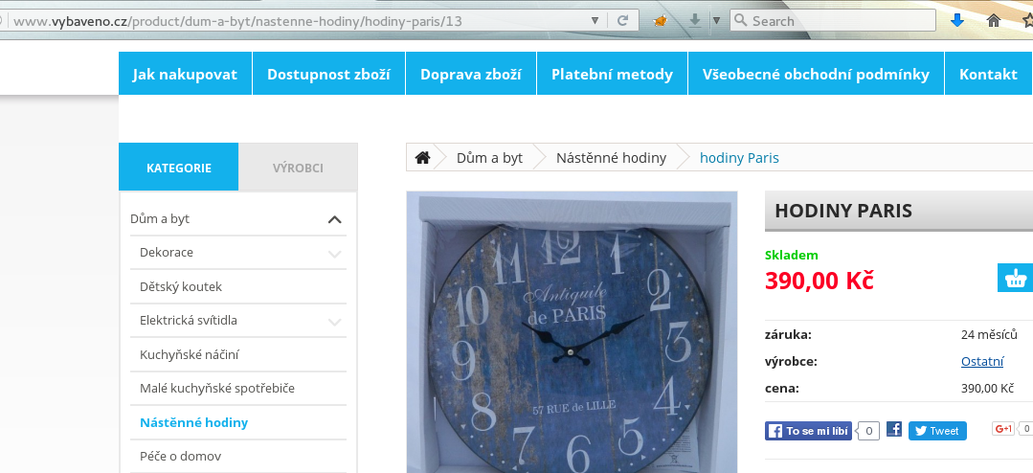This screenshot has width=1033, height=473.
Task: Open Jak nakupovat menu item
Action: click(x=185, y=74)
